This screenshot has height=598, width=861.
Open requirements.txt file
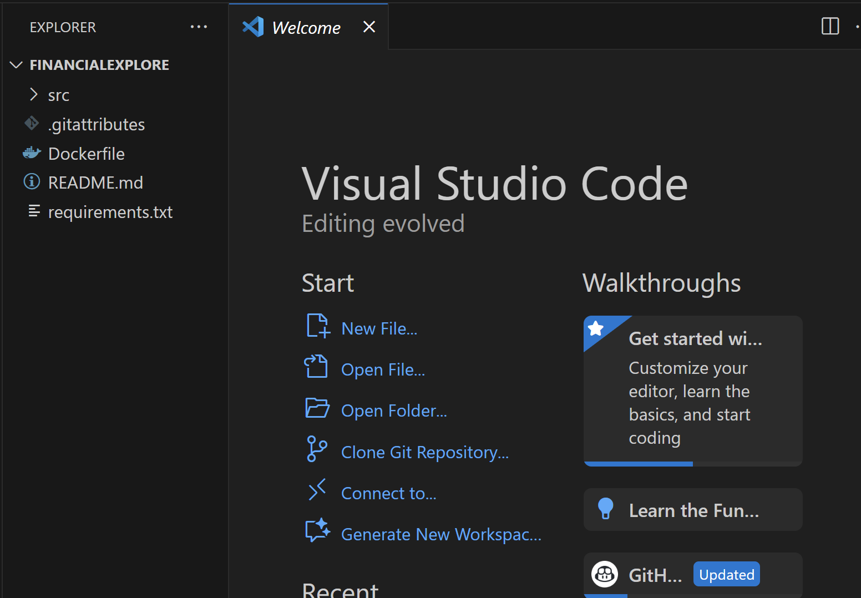110,212
